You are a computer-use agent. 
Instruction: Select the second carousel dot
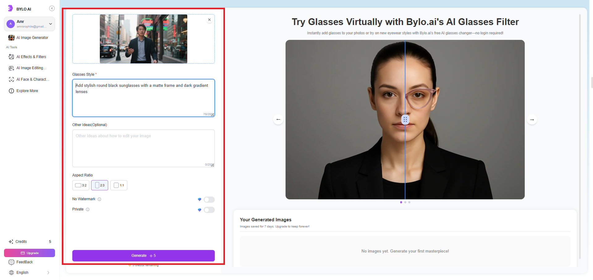tap(405, 202)
